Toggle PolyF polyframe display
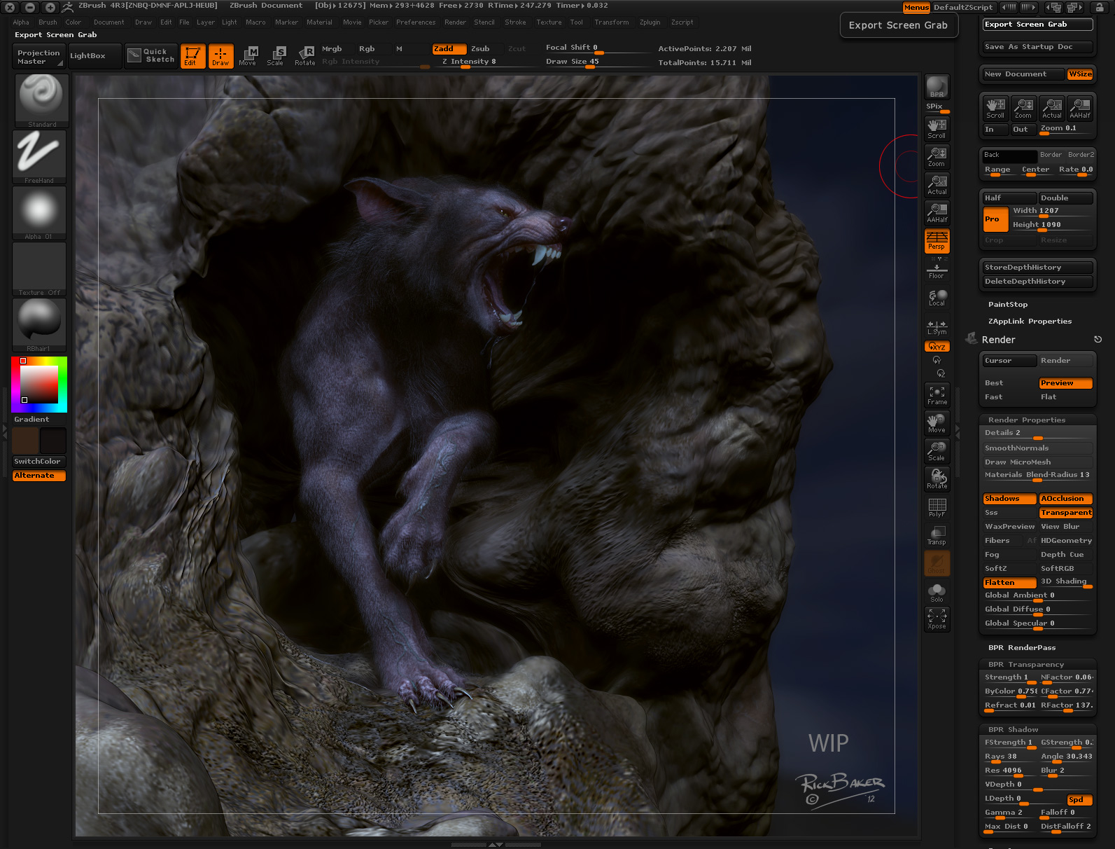 click(937, 508)
